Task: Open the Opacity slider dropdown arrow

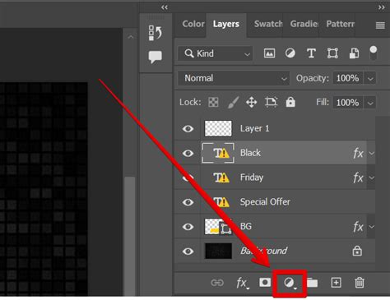Action: [370, 79]
